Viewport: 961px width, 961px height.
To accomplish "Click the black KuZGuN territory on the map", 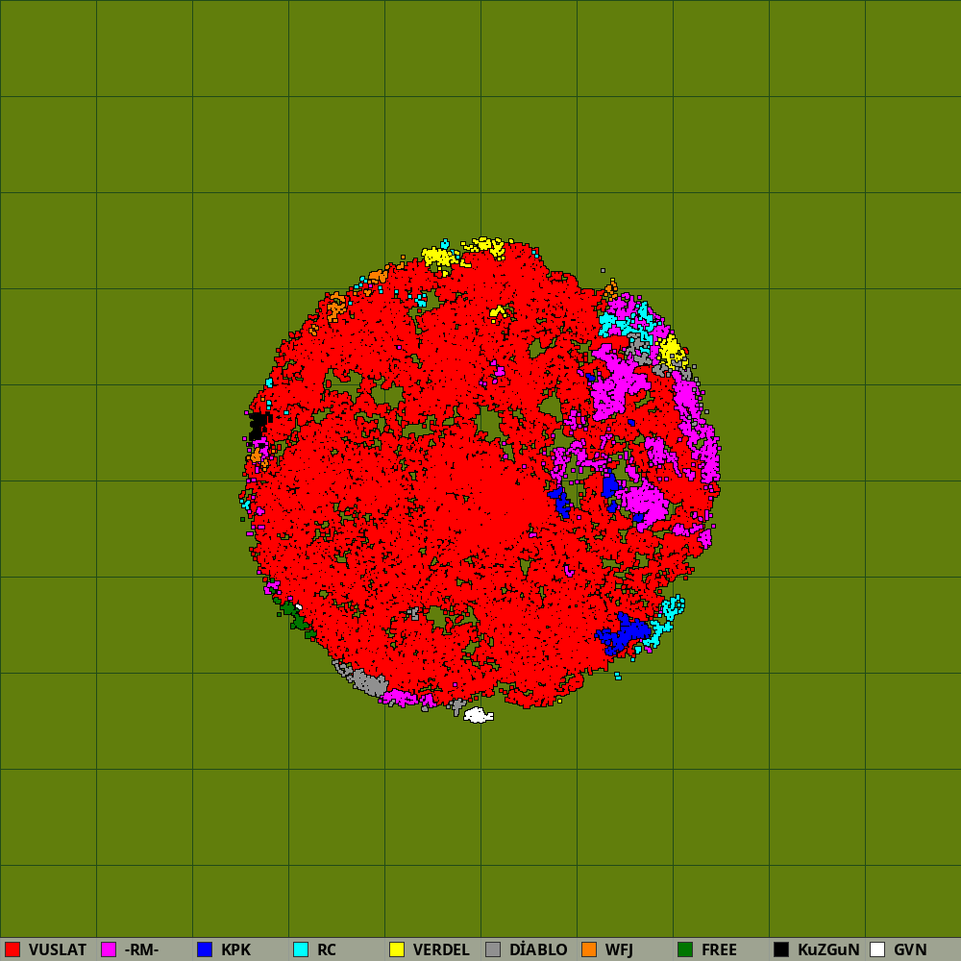I will (x=259, y=425).
